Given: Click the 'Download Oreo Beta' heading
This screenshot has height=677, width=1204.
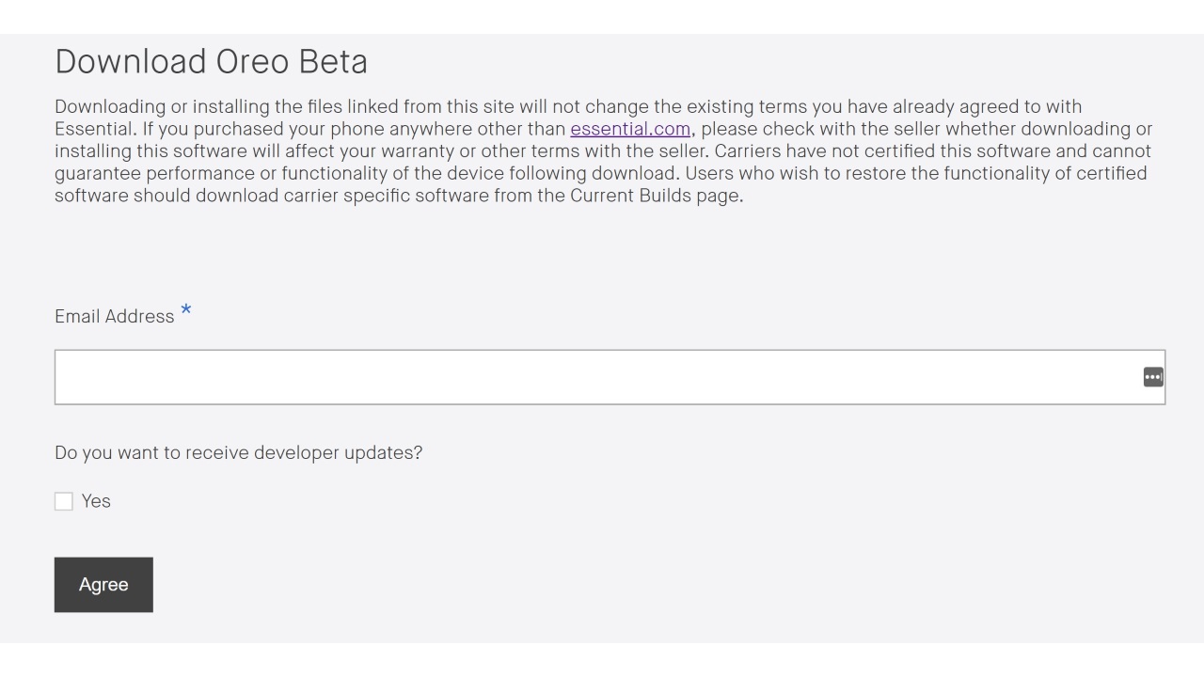Looking at the screenshot, I should (x=211, y=62).
